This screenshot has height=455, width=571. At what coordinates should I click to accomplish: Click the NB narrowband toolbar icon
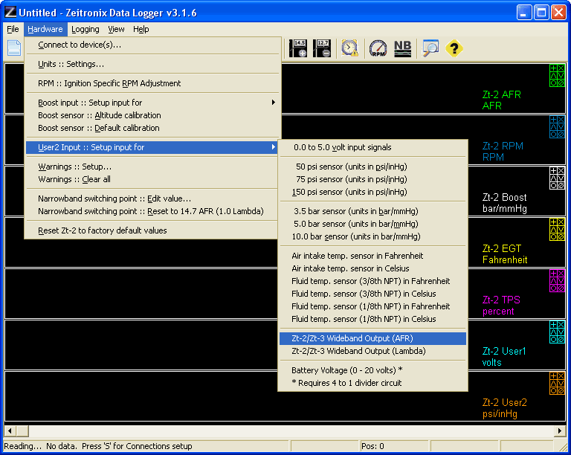tap(402, 48)
